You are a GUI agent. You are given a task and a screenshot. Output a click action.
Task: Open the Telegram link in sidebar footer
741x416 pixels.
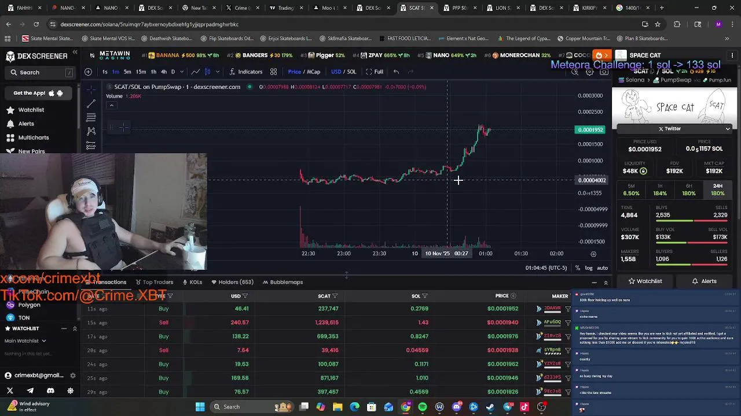[30, 391]
